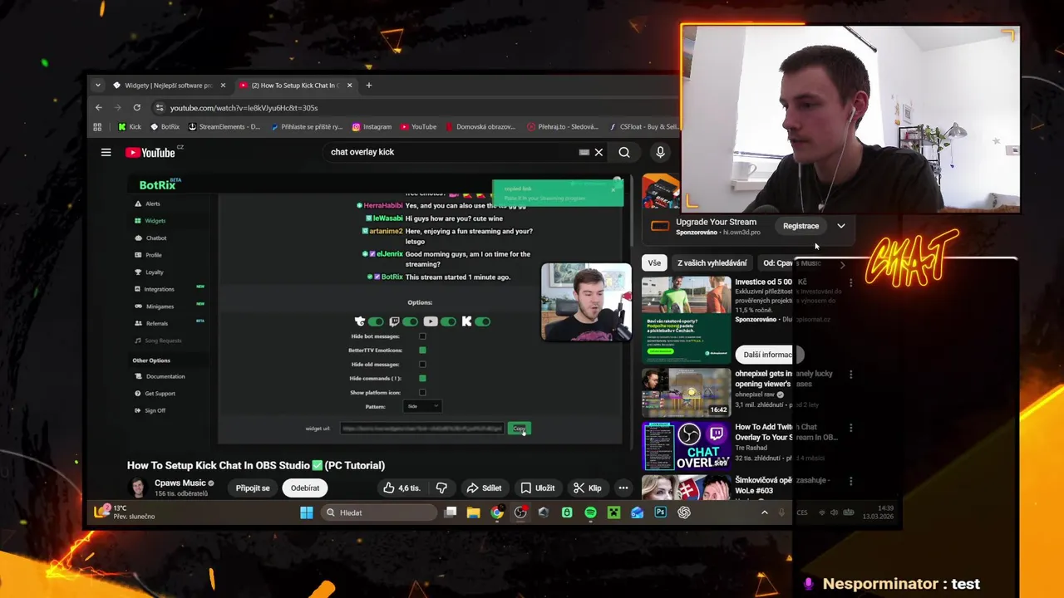Screen dimensions: 1064x598
Task: Open File Explorer from the taskbar
Action: click(473, 512)
